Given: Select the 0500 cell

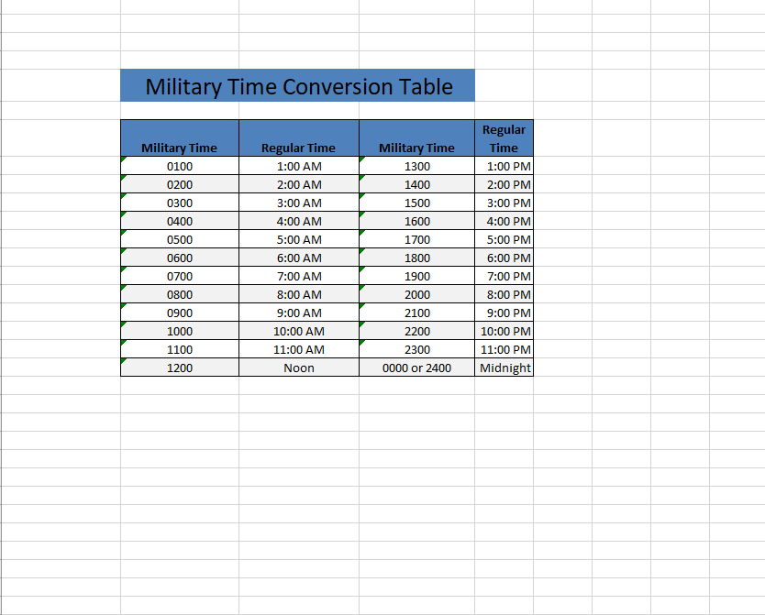Looking at the screenshot, I should [180, 239].
